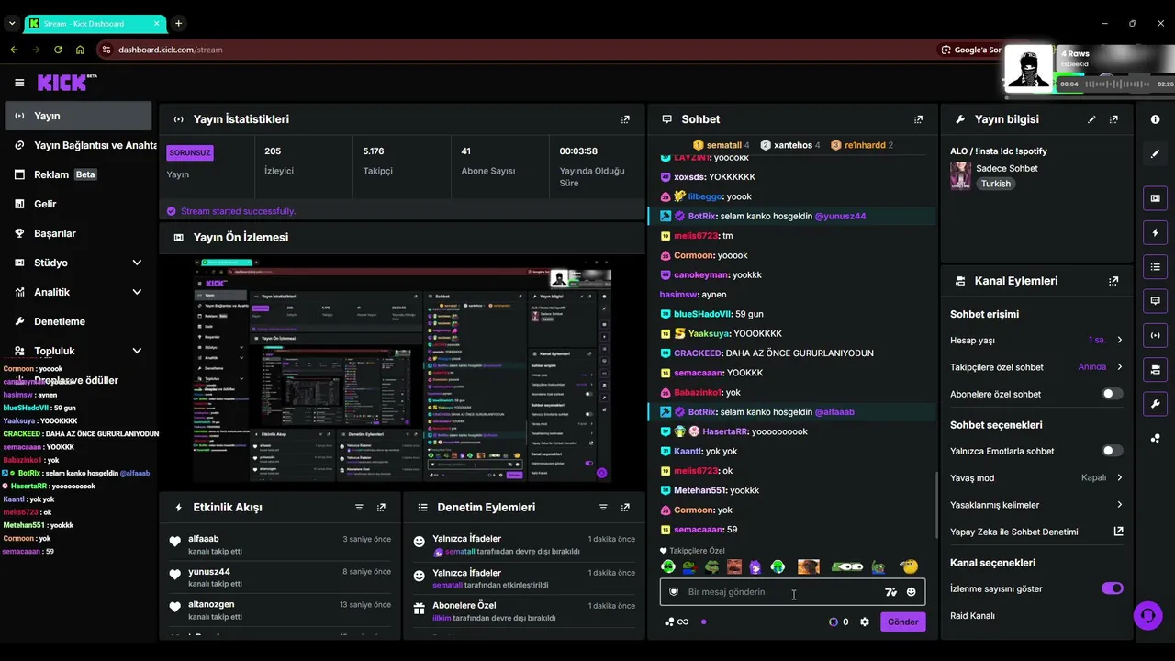
Task: Open the purple support headset bubble
Action: pos(1147,615)
